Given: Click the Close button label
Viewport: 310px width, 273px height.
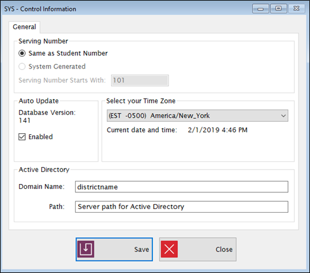Looking at the screenshot, I should pos(224,249).
